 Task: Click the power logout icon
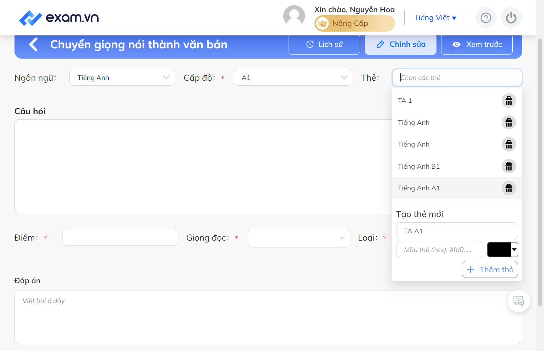point(511,18)
